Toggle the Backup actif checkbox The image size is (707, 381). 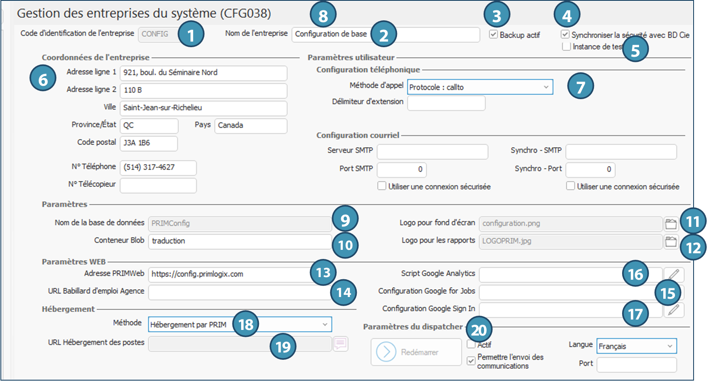[x=493, y=35]
